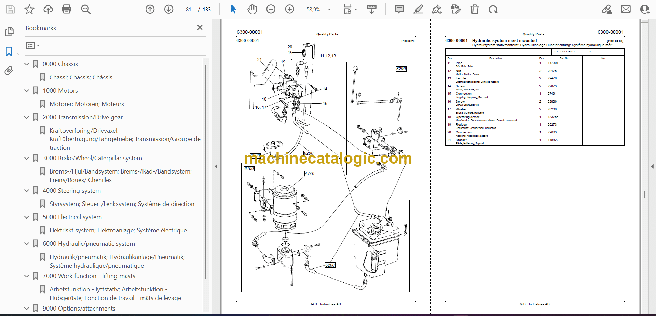656x316 pixels.
Task: Add a star bookmark to this file
Action: click(x=29, y=9)
